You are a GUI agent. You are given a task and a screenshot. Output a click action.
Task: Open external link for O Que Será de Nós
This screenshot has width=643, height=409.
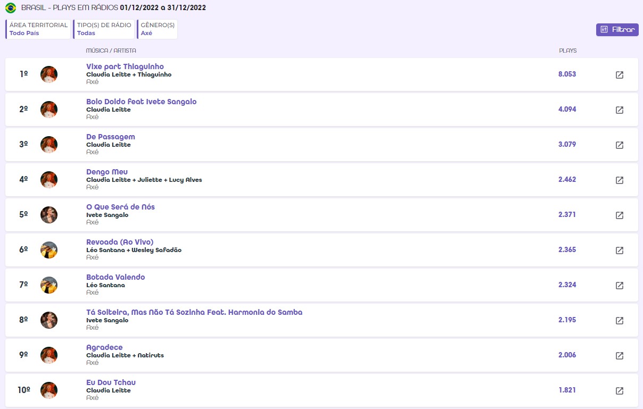(x=620, y=215)
